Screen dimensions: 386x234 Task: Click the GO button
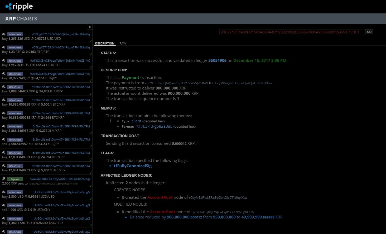click(369, 32)
